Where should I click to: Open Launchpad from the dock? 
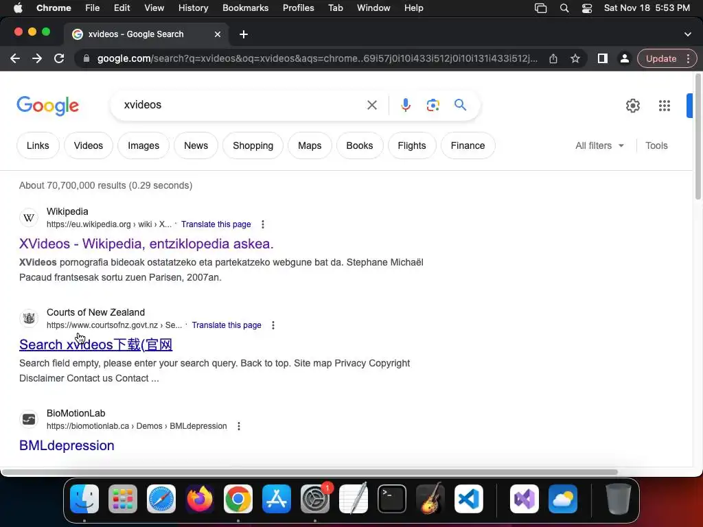[123, 499]
